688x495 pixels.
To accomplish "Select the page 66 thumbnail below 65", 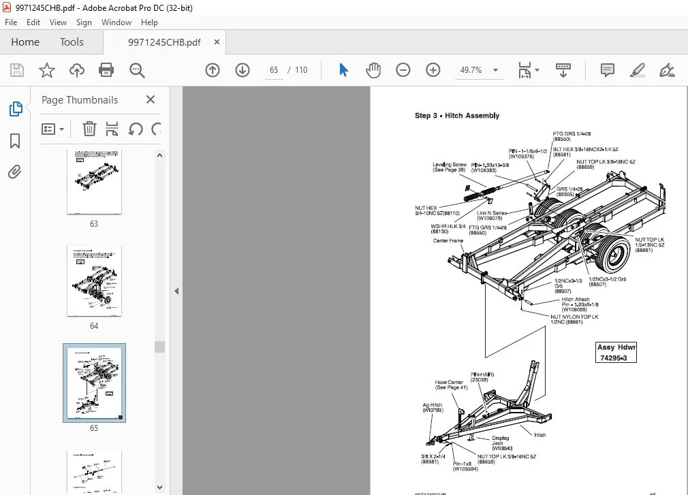I will pos(94,472).
